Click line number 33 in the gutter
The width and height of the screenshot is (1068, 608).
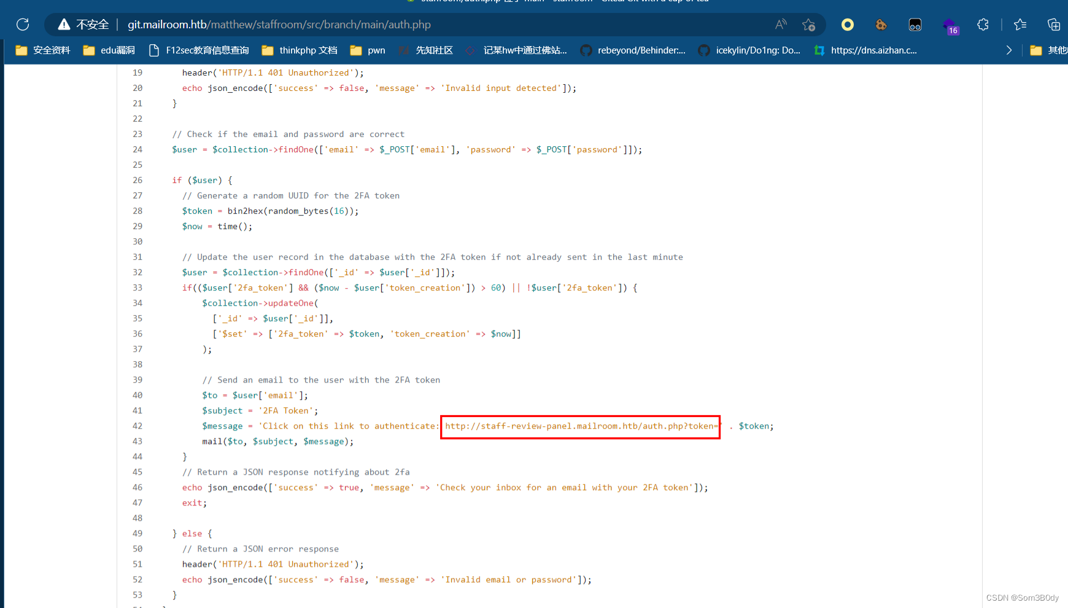137,288
